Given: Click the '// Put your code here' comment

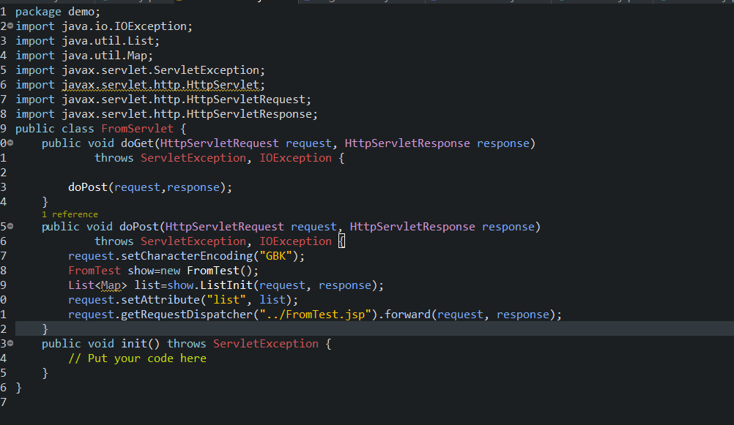Looking at the screenshot, I should pyautogui.click(x=137, y=358).
